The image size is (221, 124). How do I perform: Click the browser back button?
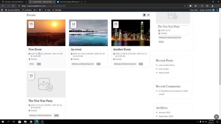pos(3,6)
